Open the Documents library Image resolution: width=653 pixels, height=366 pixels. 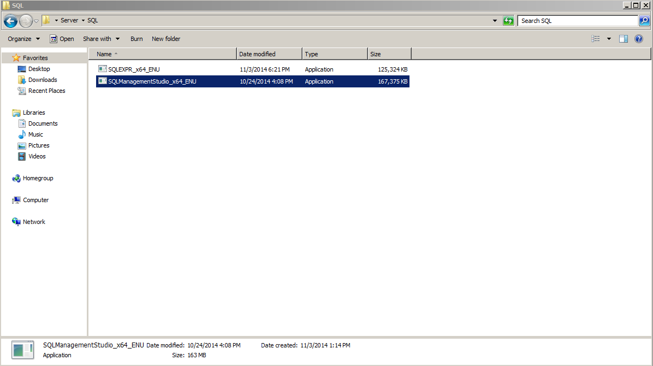pyautogui.click(x=43, y=123)
